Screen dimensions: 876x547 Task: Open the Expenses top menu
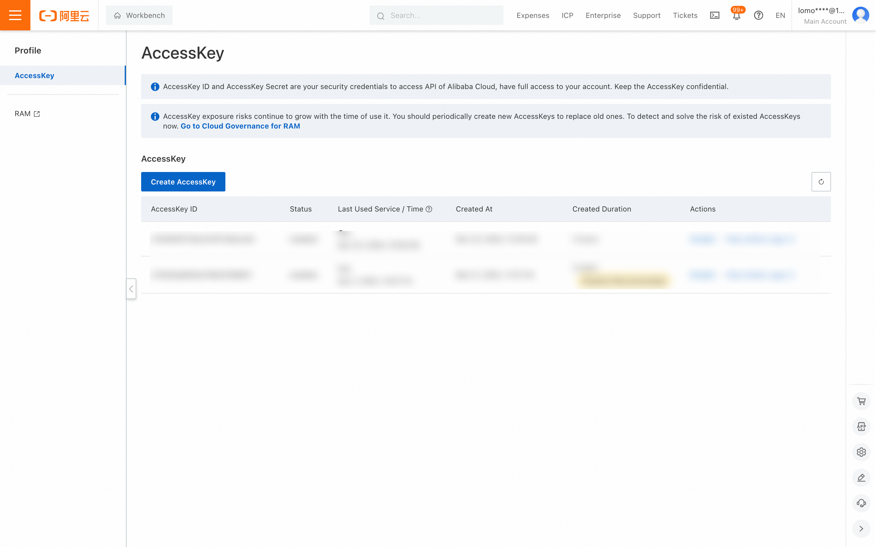point(533,15)
